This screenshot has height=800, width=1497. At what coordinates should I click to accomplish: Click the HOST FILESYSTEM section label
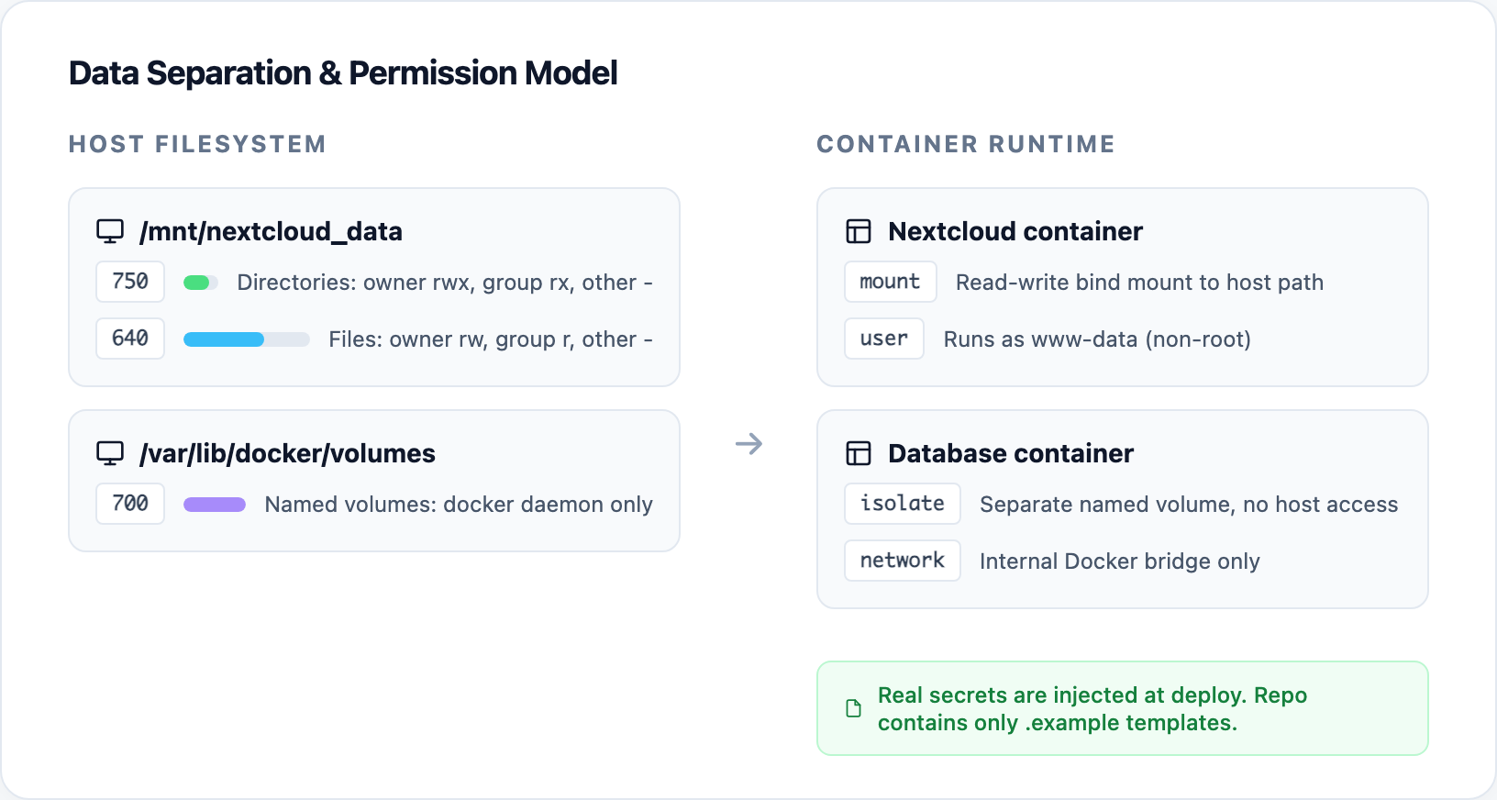tap(197, 144)
